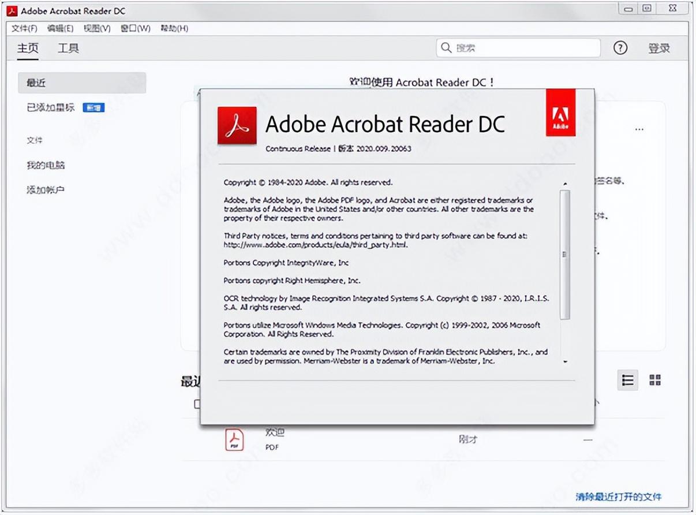Click the third_party.html URL text
Image resolution: width=696 pixels, height=515 pixels.
pyautogui.click(x=316, y=245)
